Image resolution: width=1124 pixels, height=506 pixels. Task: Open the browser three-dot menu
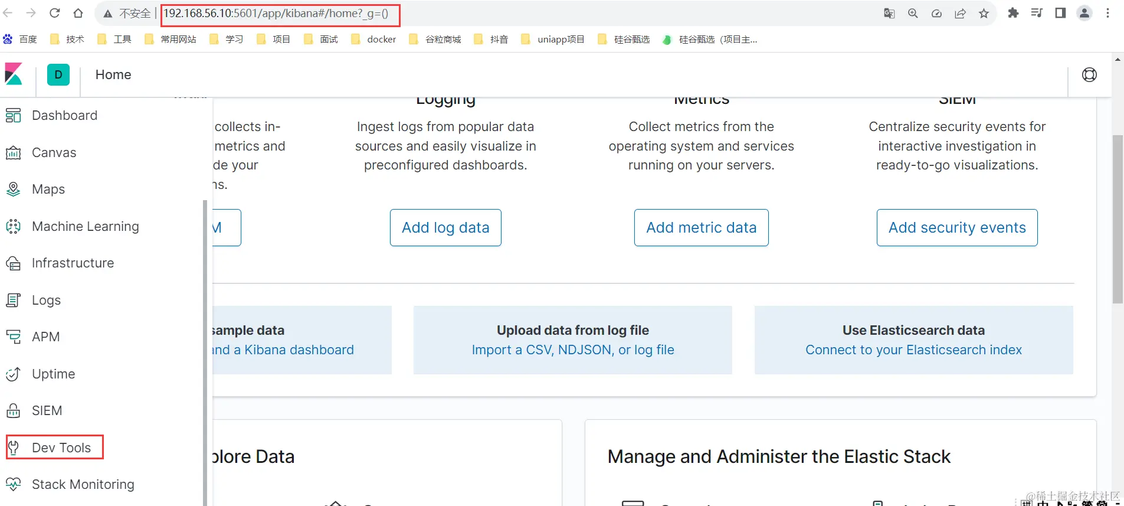(1107, 13)
